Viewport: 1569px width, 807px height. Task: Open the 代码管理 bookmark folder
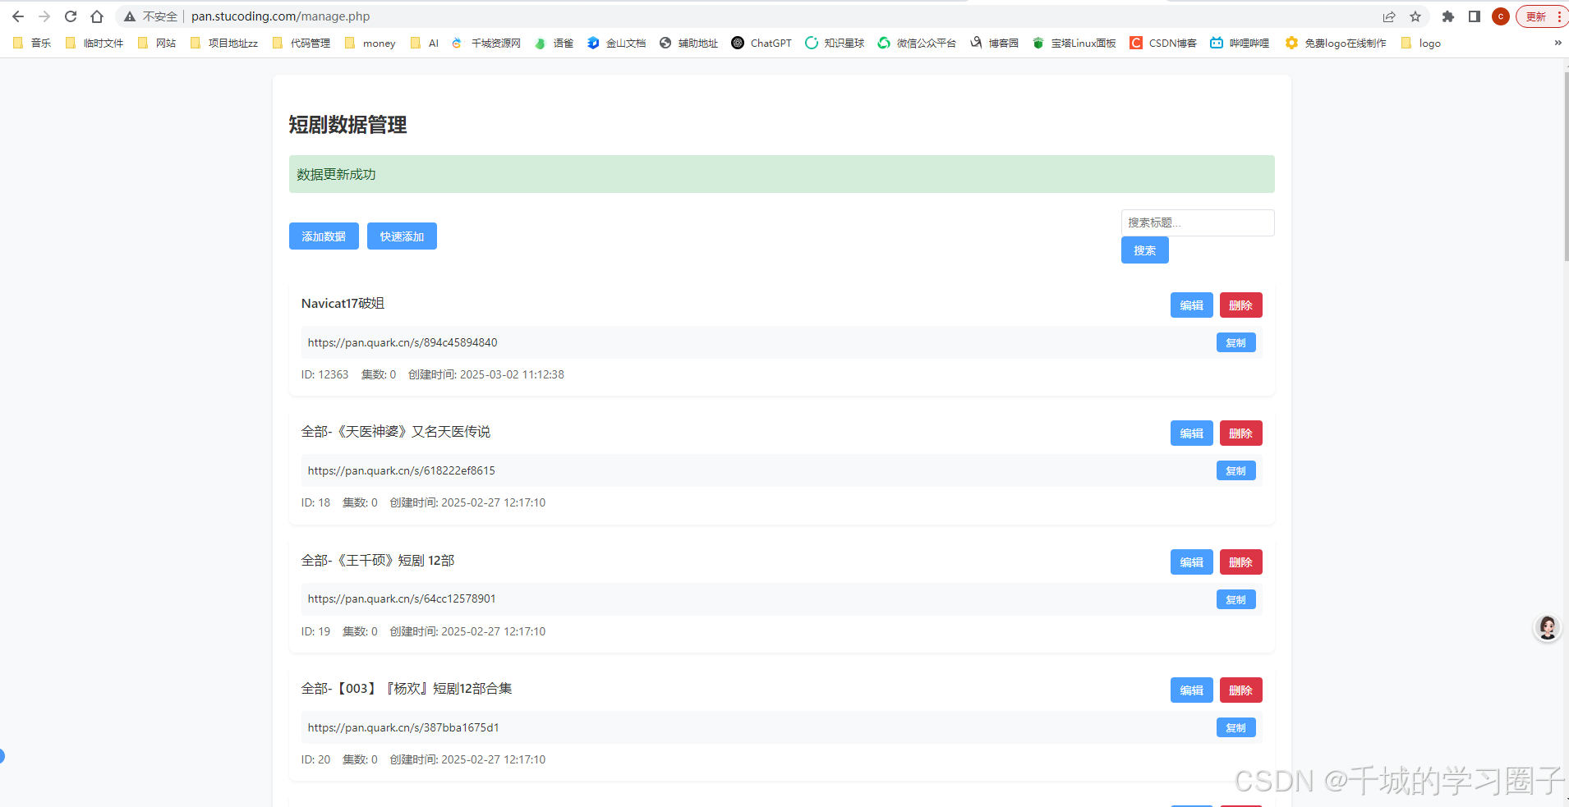301,43
